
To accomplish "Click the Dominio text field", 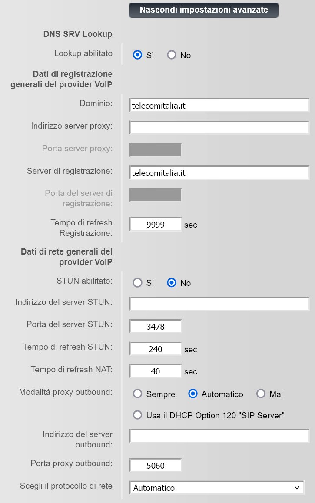I will (219, 105).
